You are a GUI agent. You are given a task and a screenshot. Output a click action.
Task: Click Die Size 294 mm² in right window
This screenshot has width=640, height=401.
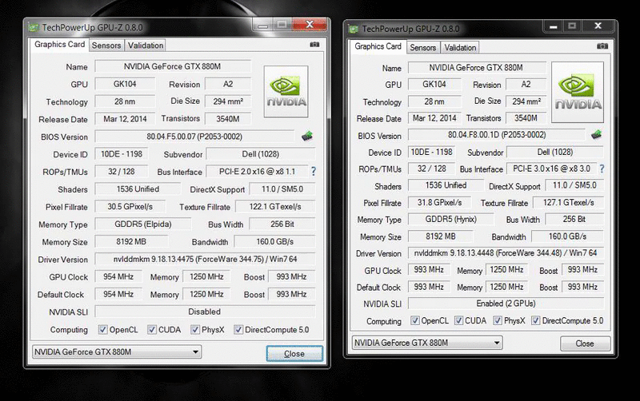(526, 101)
